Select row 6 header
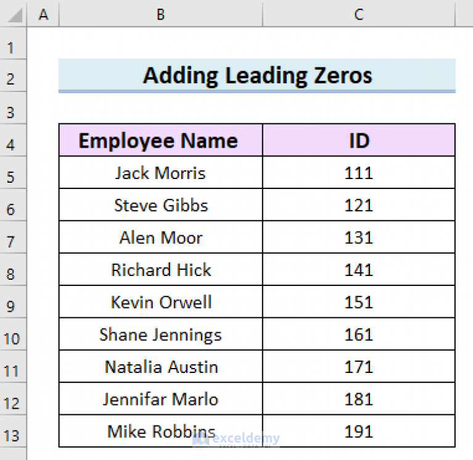This screenshot has height=460, width=473. coord(13,205)
